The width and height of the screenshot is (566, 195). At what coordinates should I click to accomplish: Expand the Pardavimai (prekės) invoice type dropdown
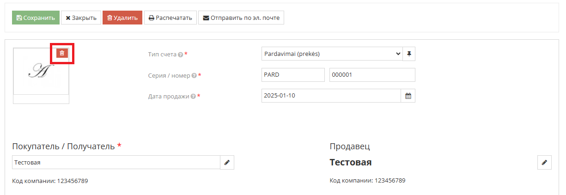(x=332, y=54)
